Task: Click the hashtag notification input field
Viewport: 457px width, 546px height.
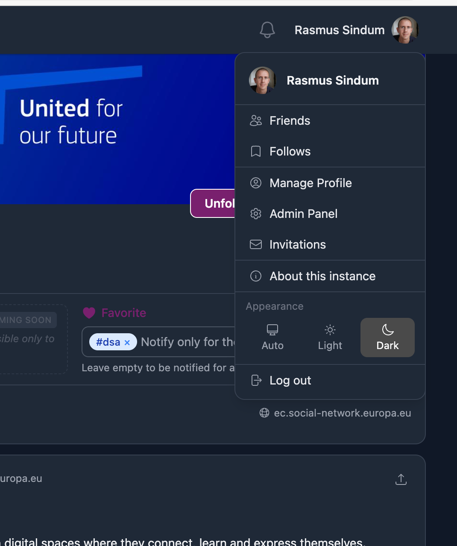Action: tap(187, 342)
